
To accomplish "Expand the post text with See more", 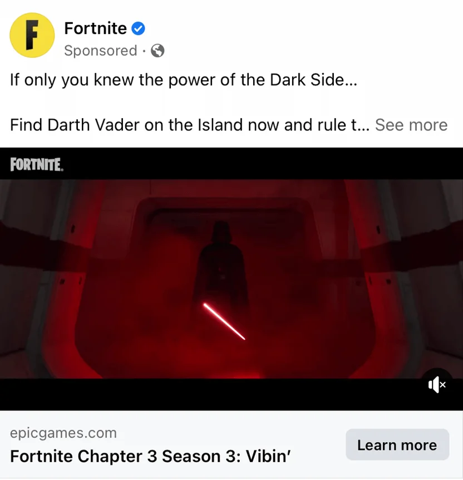I will [411, 125].
